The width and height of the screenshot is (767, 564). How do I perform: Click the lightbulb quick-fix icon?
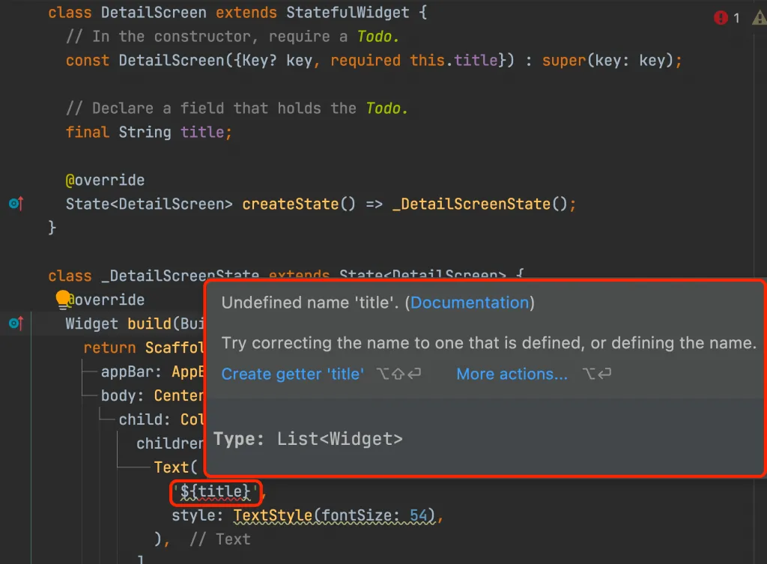coord(64,299)
